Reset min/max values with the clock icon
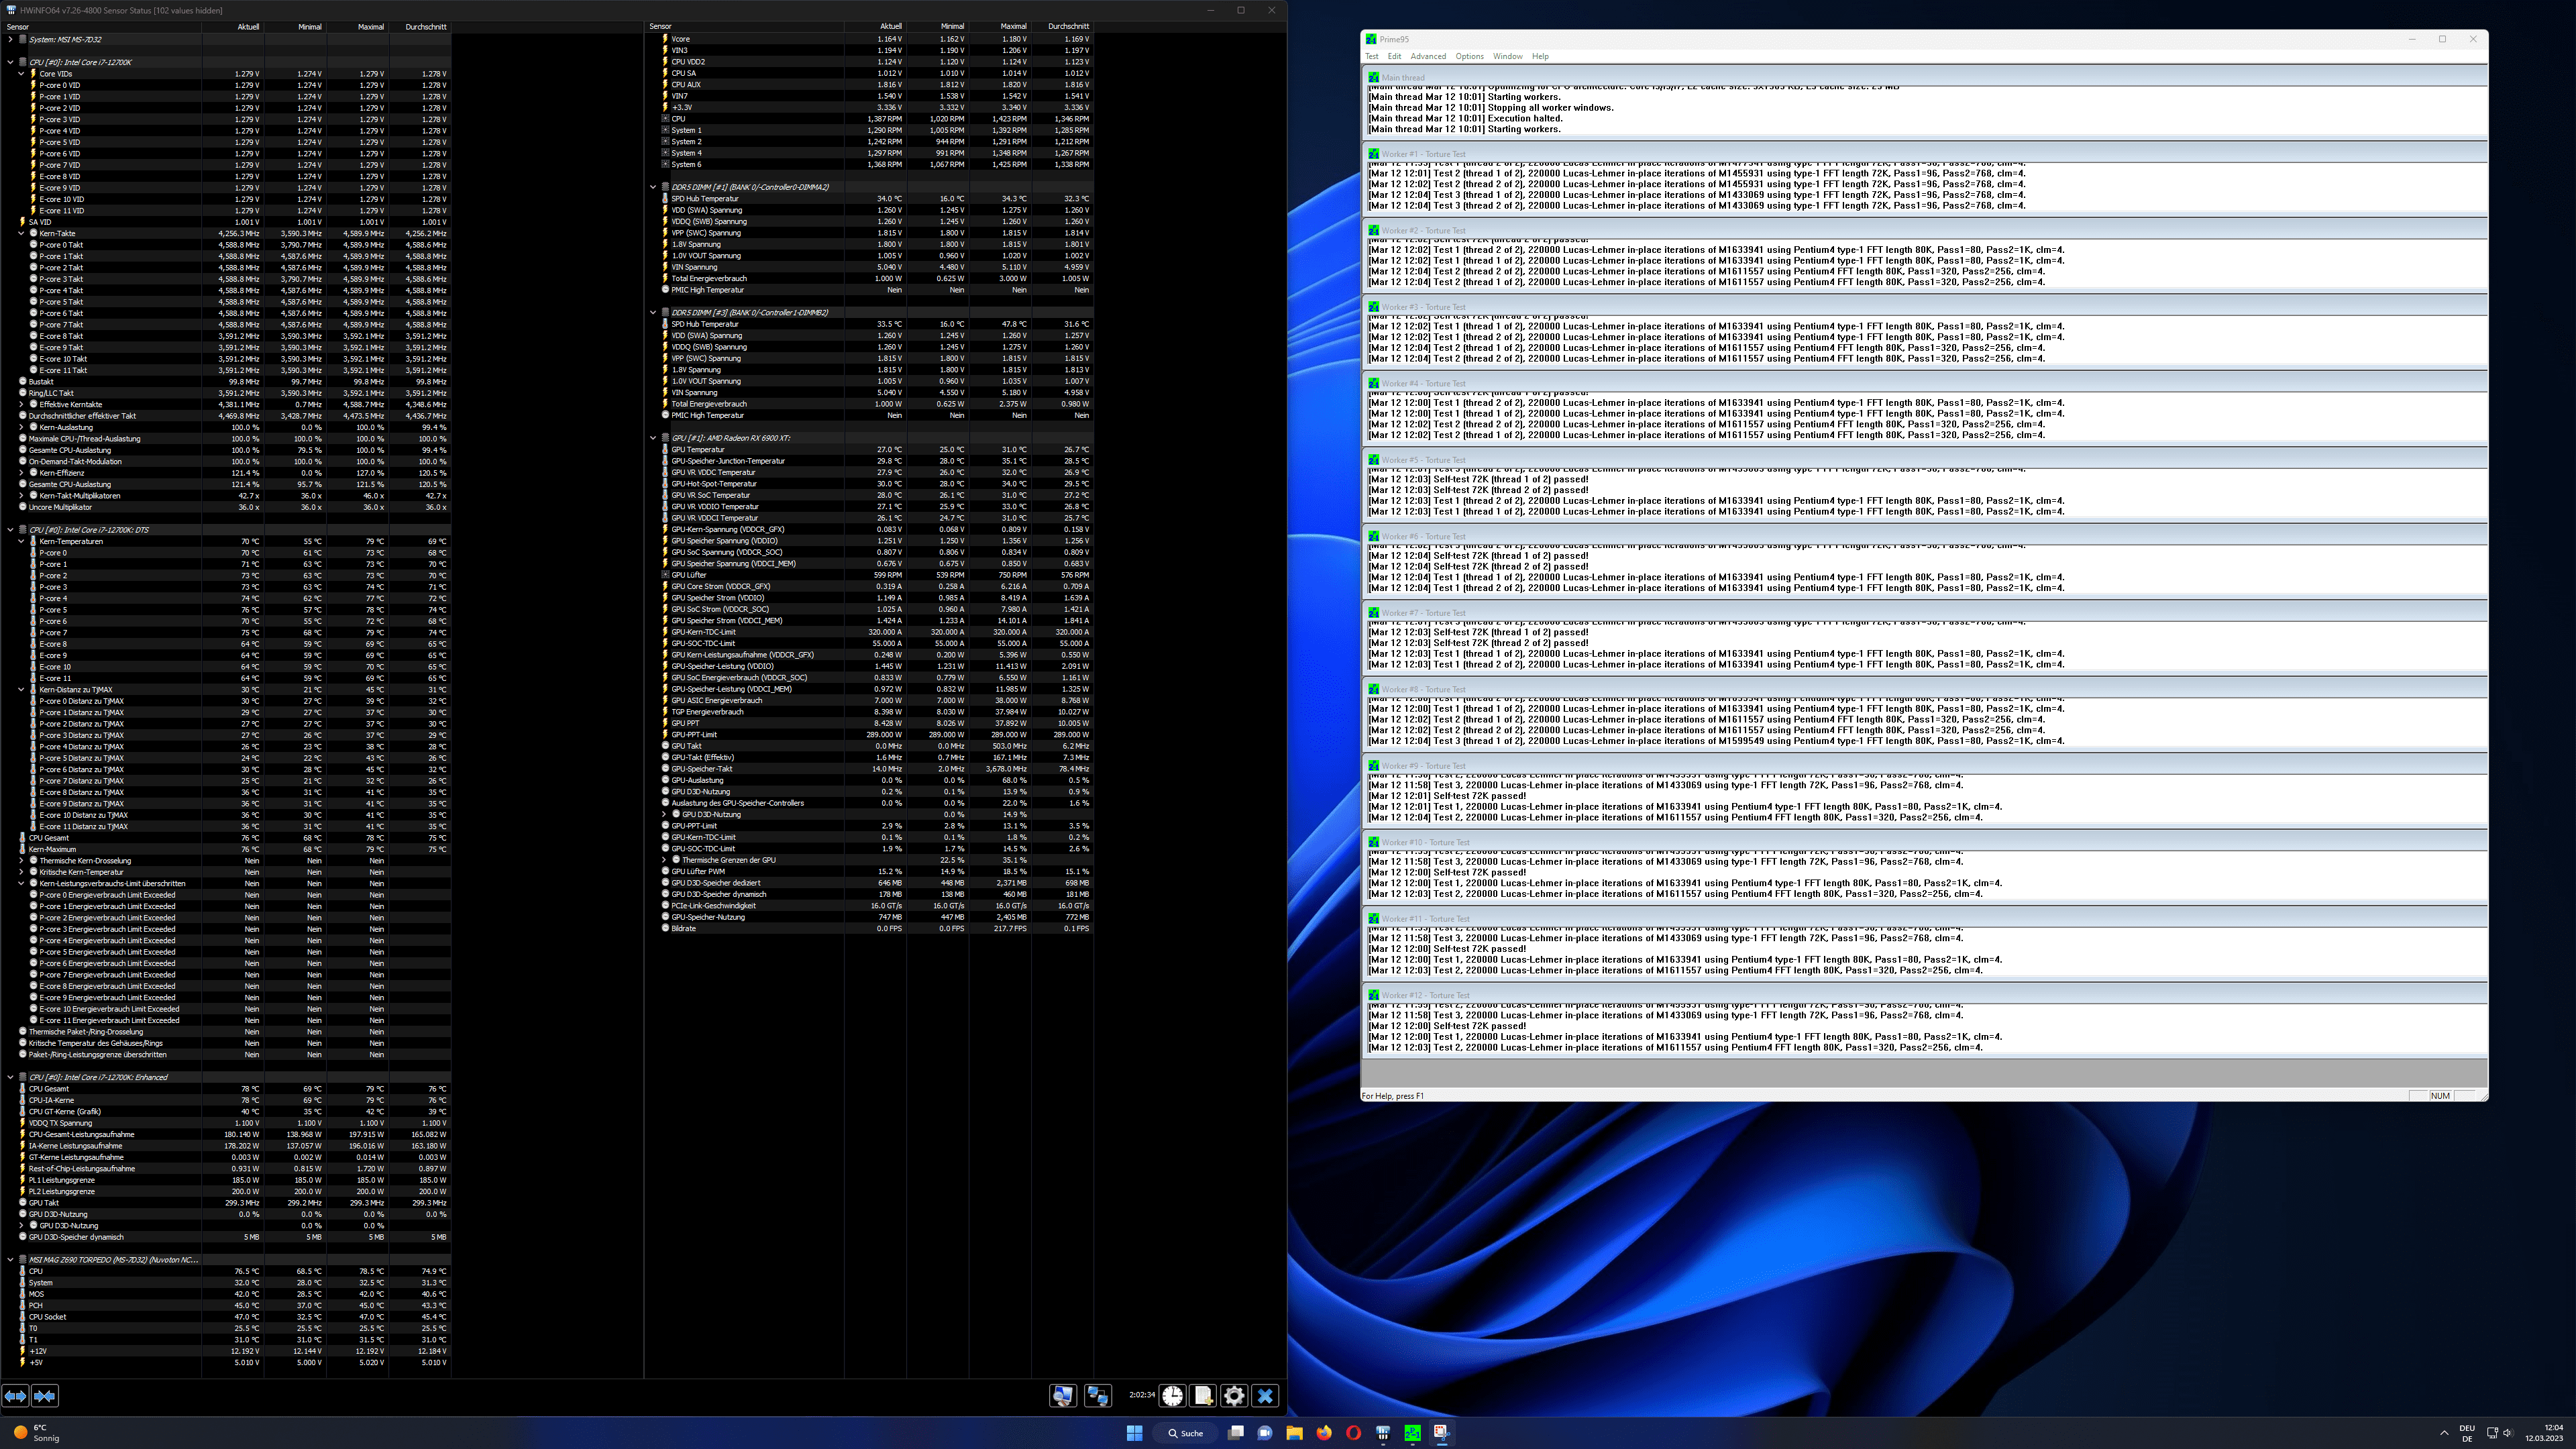2576x1449 pixels. [1172, 1396]
